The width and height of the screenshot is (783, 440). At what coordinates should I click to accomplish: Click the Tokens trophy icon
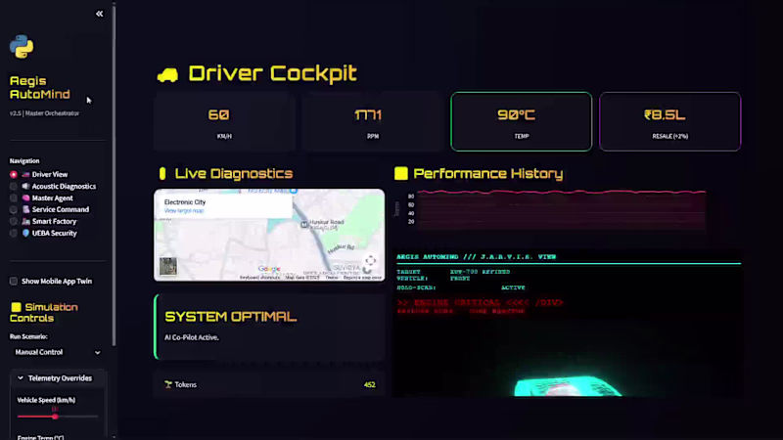click(168, 384)
